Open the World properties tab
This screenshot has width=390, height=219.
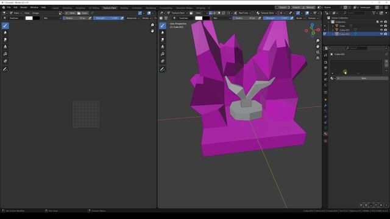(325, 85)
